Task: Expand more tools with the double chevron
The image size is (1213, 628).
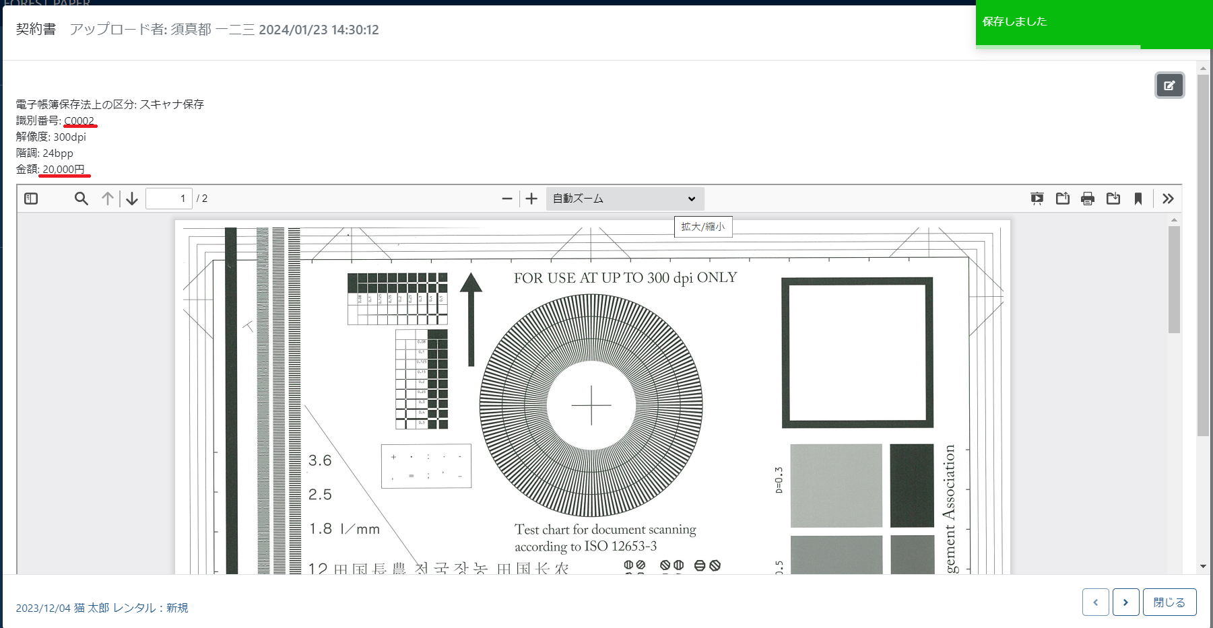Action: pyautogui.click(x=1169, y=199)
